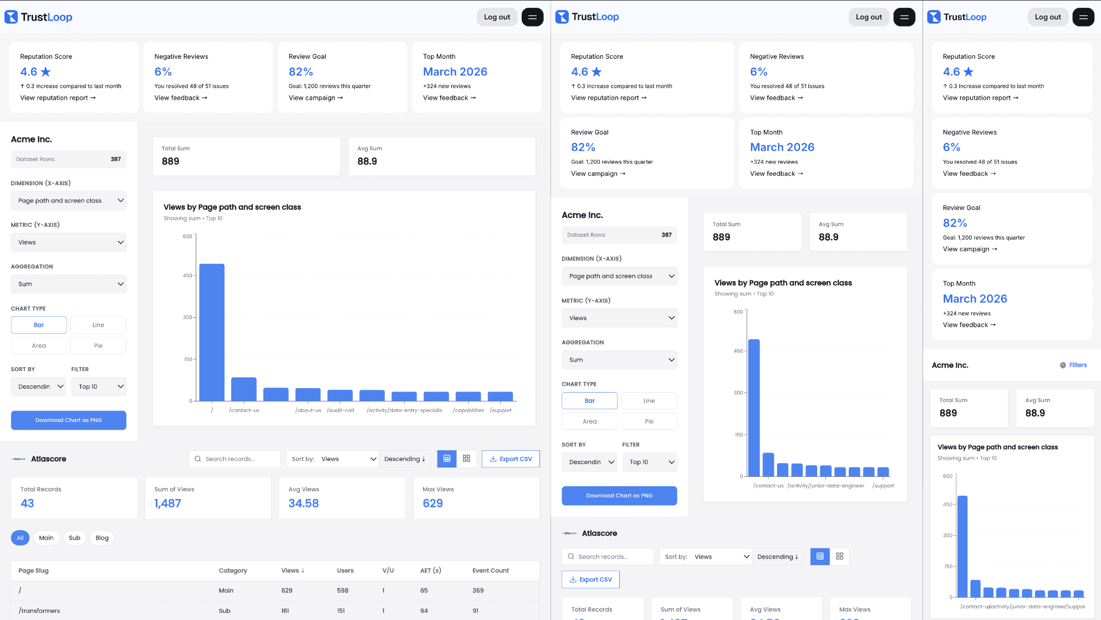Select the grid view icon in the middle panel
The width and height of the screenshot is (1101, 620).
click(x=840, y=556)
